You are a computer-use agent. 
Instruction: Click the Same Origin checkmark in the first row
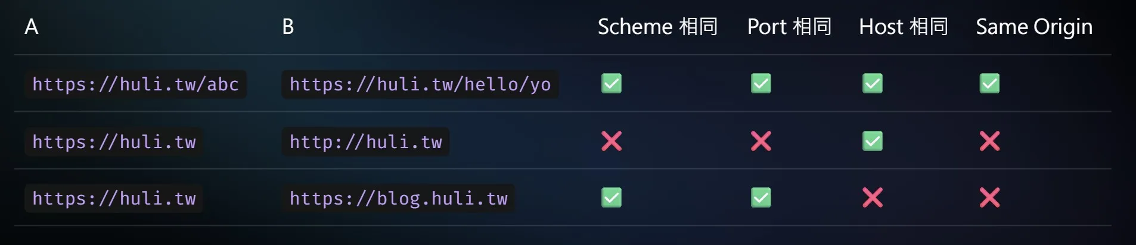(989, 83)
